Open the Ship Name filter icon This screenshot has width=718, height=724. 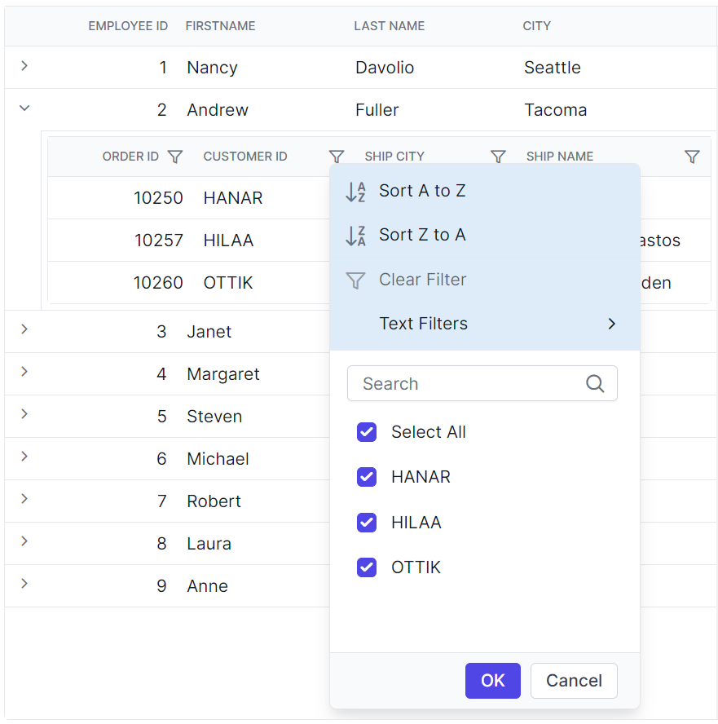coord(692,157)
